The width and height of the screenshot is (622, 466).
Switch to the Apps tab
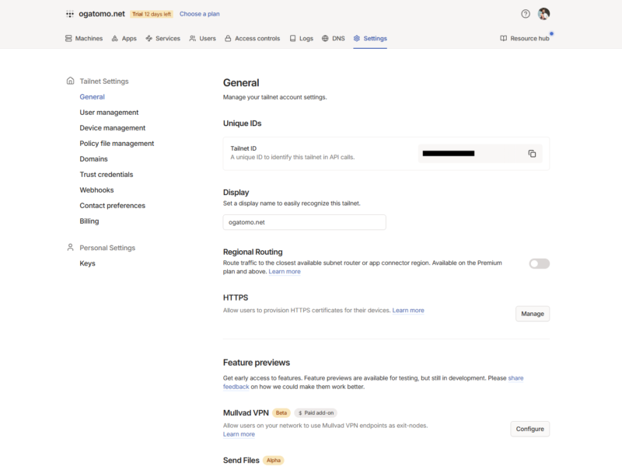tap(124, 38)
